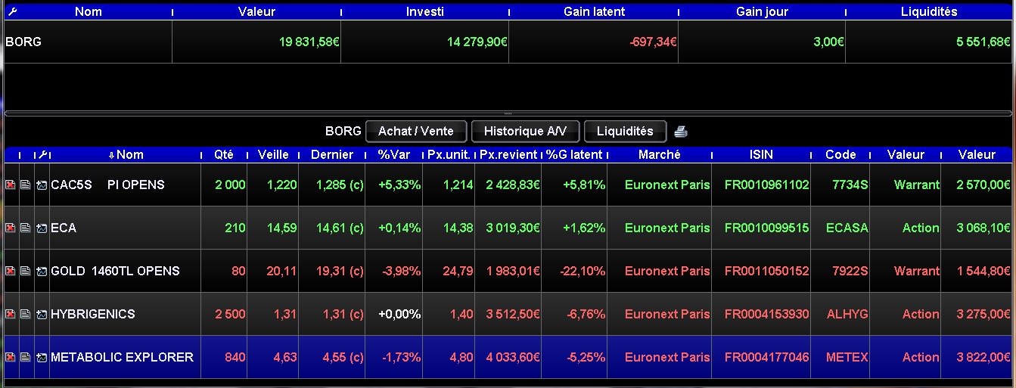Open the document icon for GOLD 1460TL OPENS

pyautogui.click(x=25, y=271)
